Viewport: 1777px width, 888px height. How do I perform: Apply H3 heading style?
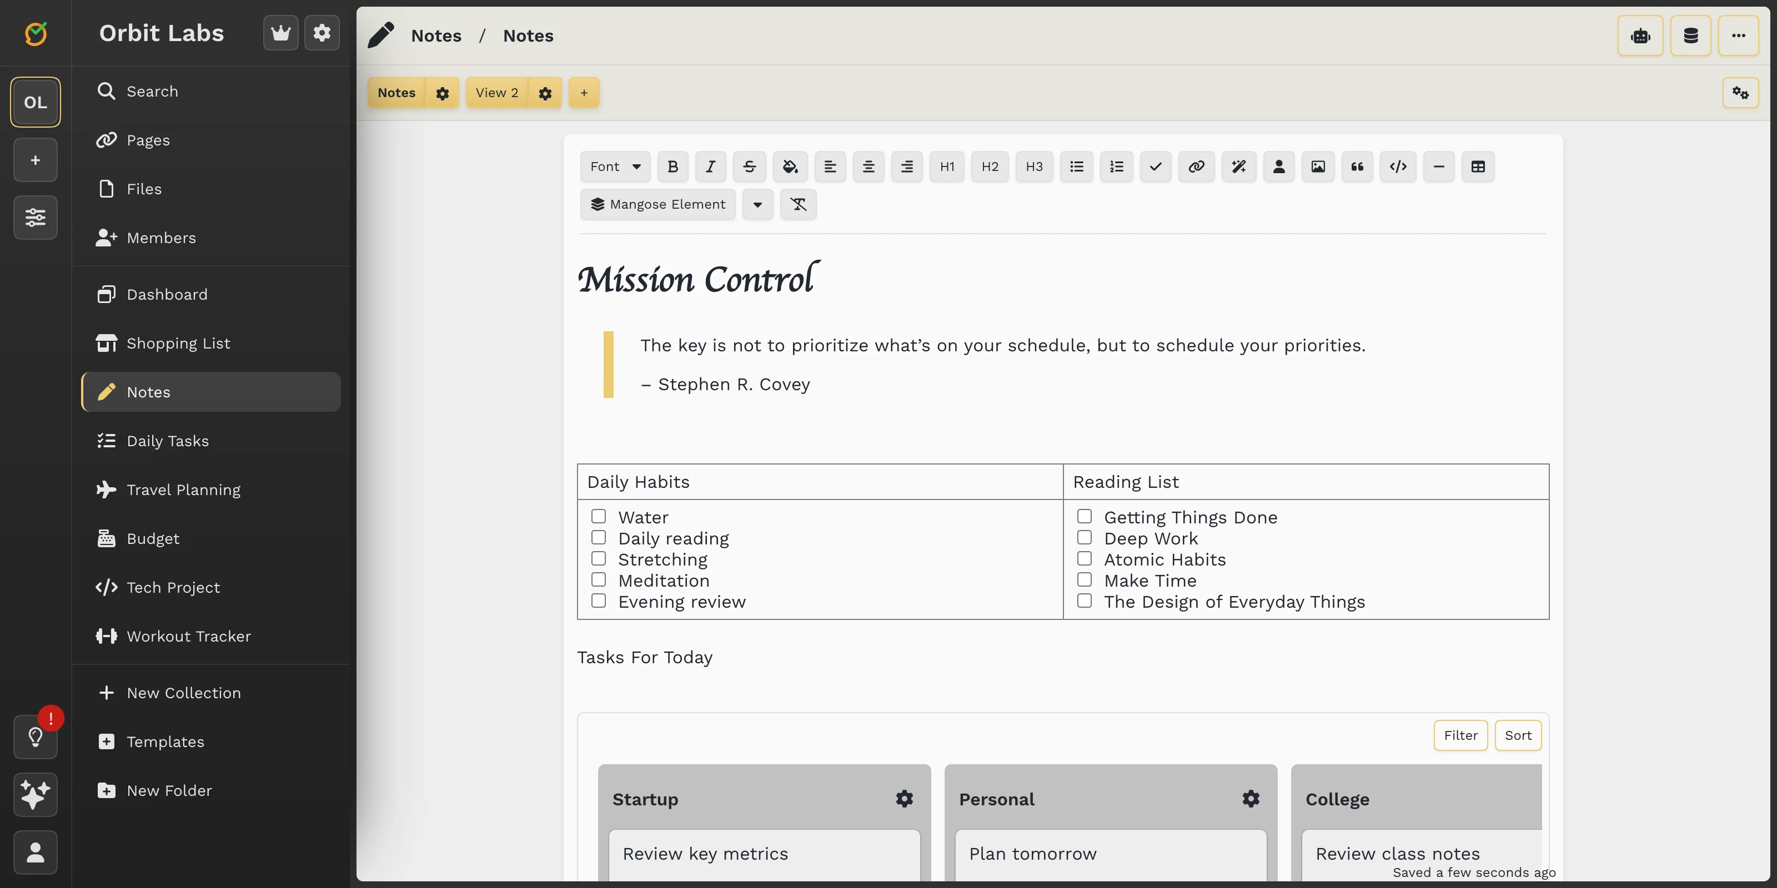[1034, 166]
